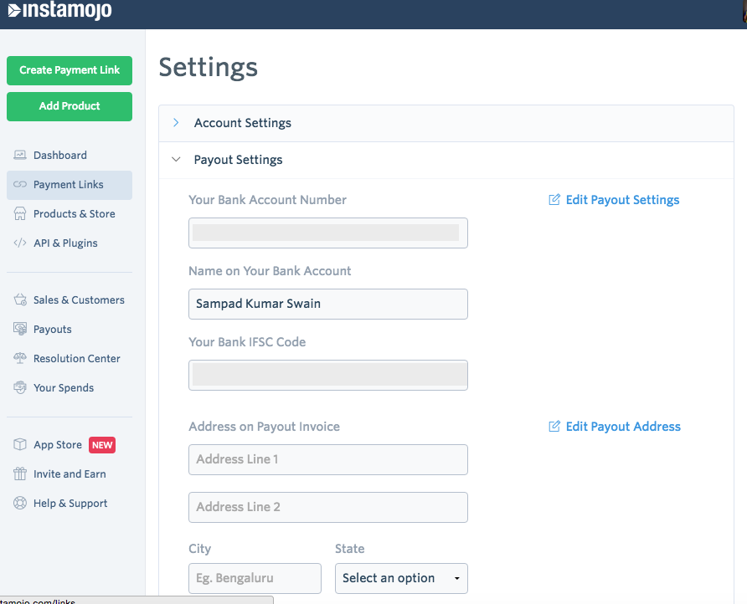Viewport: 747px width, 604px height.
Task: Click the Address Line 1 field
Action: pyautogui.click(x=327, y=459)
